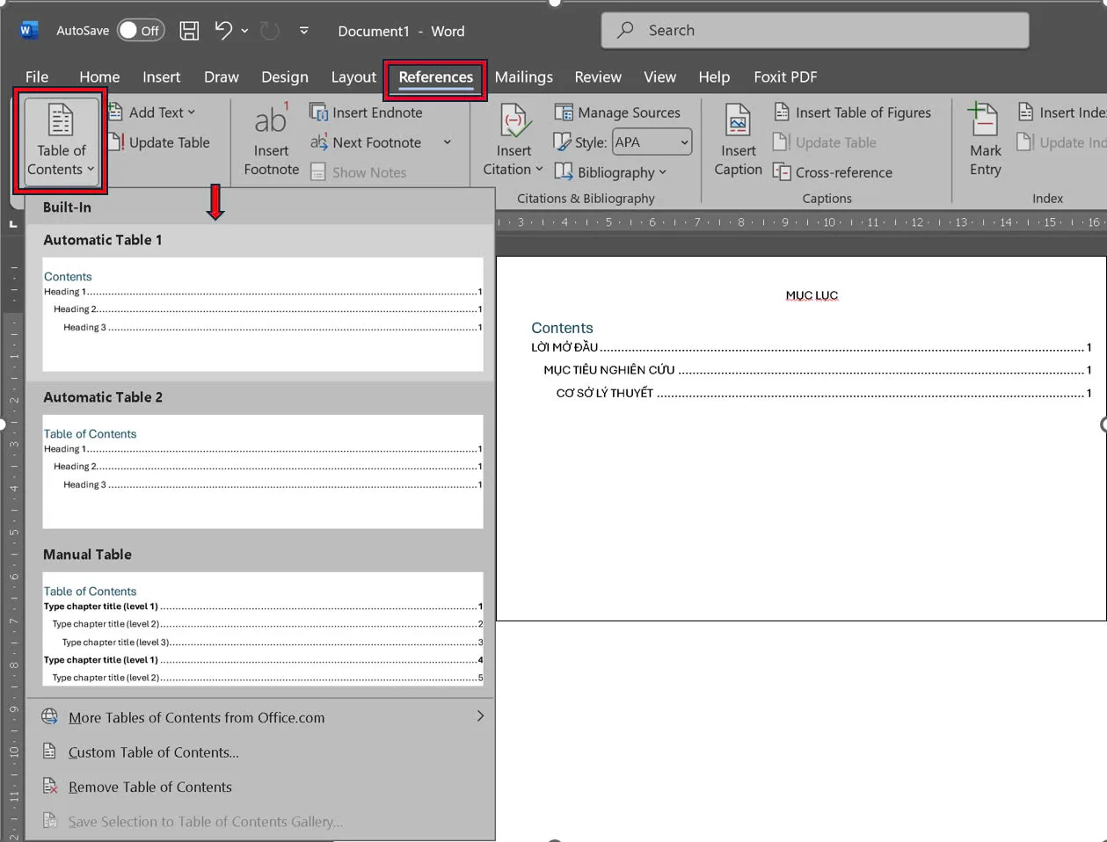The width and height of the screenshot is (1107, 842).
Task: Open the Design tab
Action: click(285, 77)
